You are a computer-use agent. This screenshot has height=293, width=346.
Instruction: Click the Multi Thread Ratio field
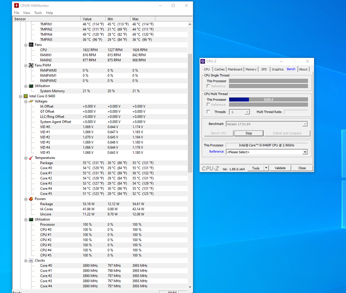pyautogui.click(x=296, y=112)
